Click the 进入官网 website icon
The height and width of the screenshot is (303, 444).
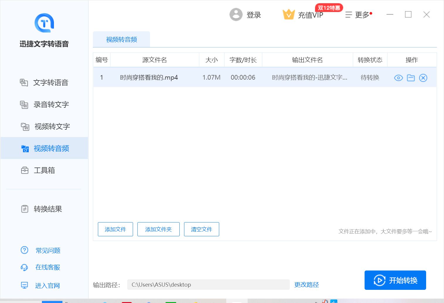(x=25, y=285)
